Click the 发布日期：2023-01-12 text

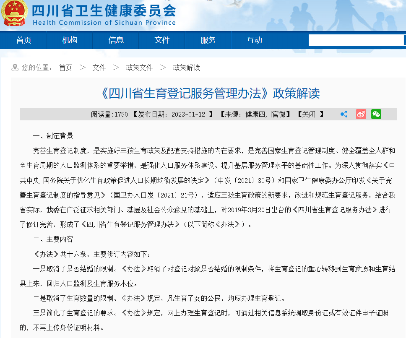(173, 114)
